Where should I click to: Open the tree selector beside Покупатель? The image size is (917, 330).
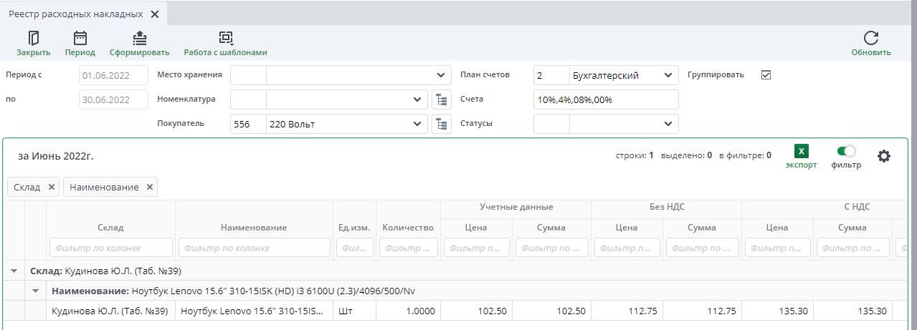click(440, 124)
